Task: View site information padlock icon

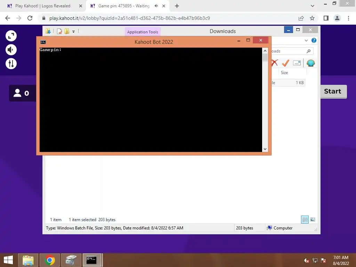Action: pos(44,18)
